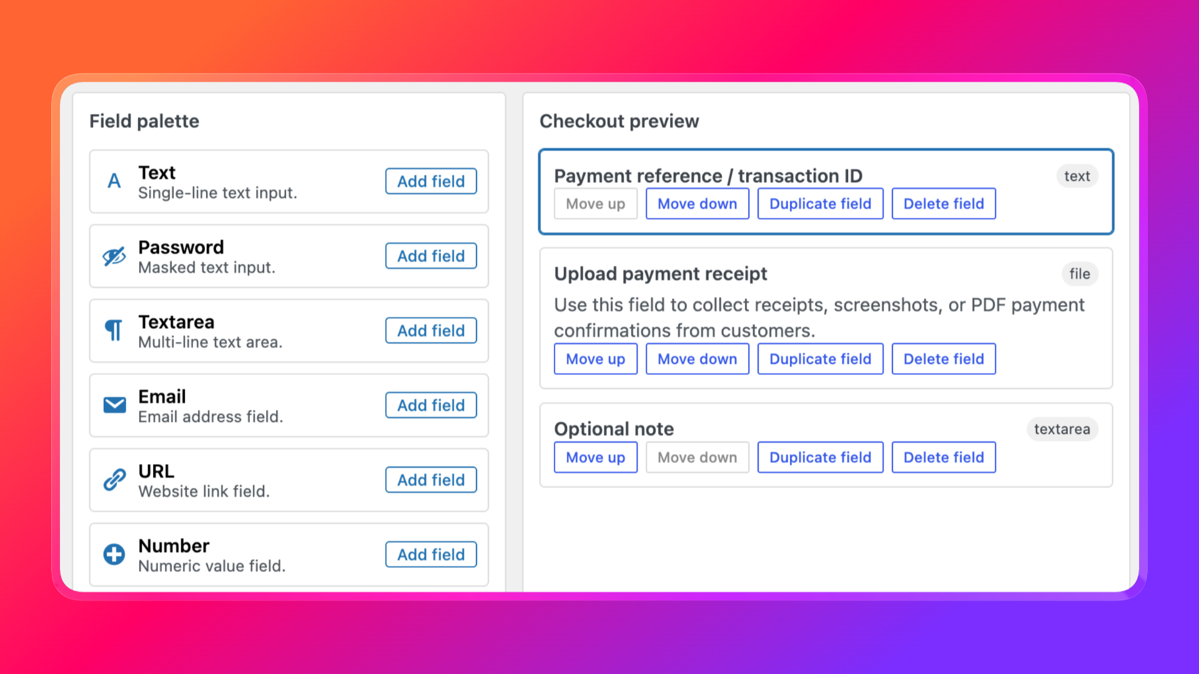1199x674 pixels.
Task: Click the Email envelope icon
Action: [114, 405]
